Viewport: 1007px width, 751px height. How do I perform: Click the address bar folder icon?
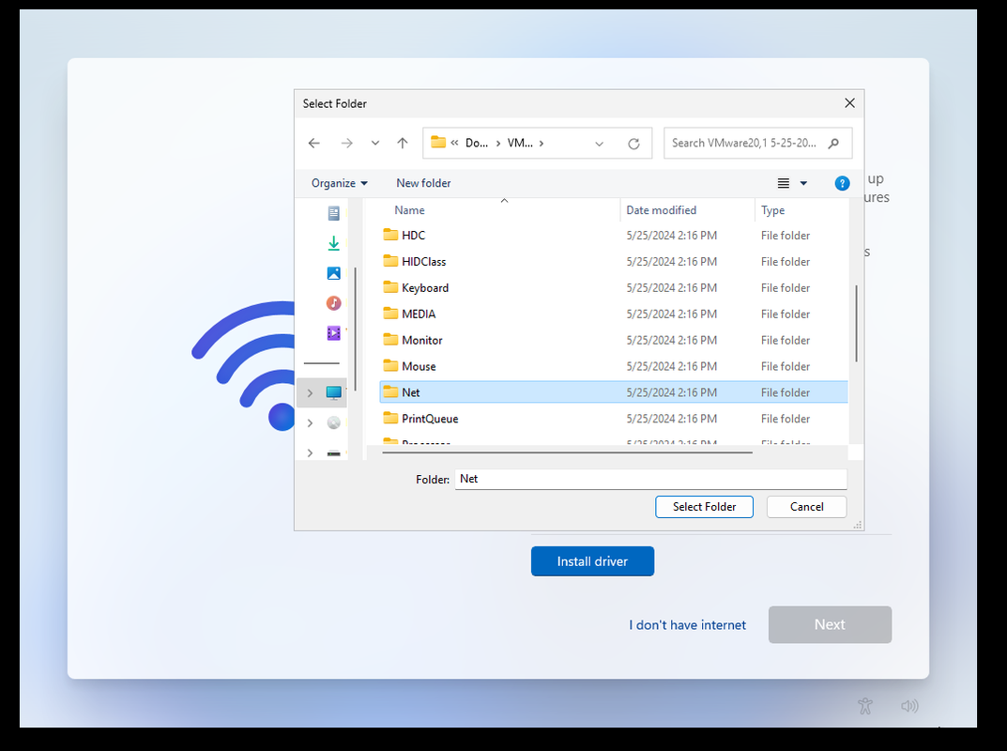coord(438,142)
